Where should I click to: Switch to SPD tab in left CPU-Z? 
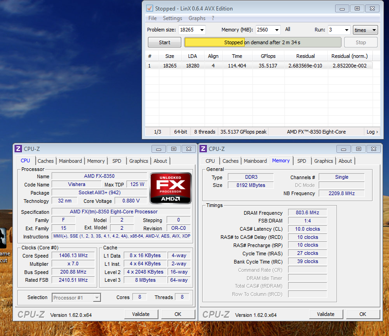tap(116, 161)
